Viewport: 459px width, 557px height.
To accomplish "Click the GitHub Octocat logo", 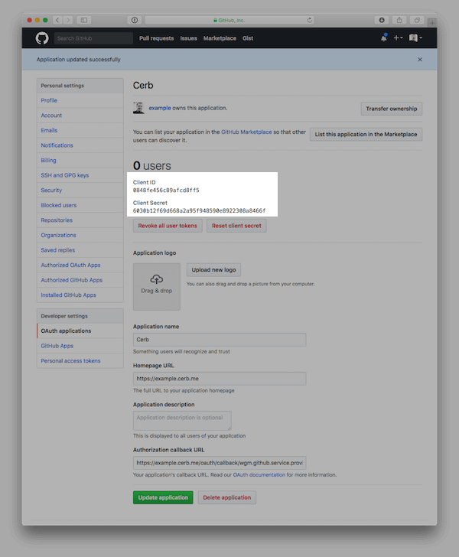I will (42, 38).
